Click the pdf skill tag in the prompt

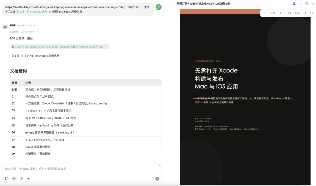click(x=20, y=12)
